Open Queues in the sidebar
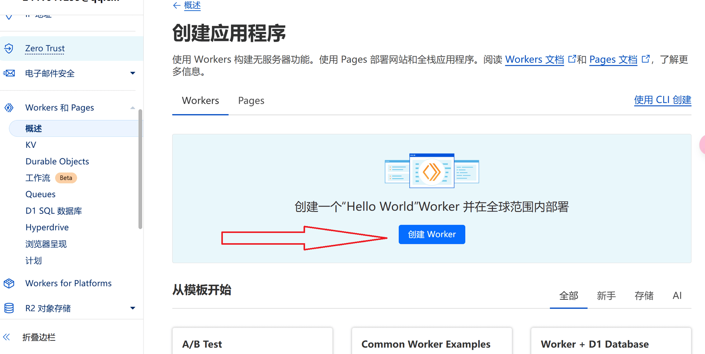Screen dimensions: 705x354 (40, 194)
